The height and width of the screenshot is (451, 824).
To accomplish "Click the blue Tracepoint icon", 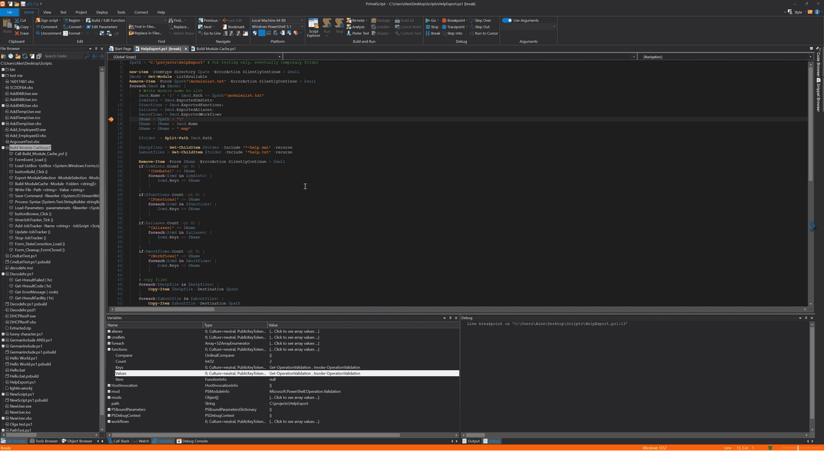I will point(444,27).
